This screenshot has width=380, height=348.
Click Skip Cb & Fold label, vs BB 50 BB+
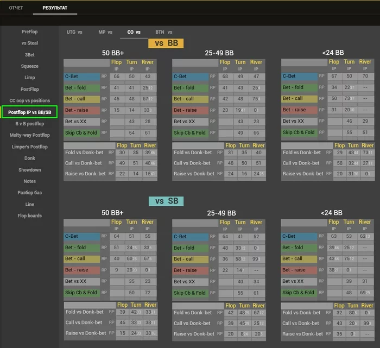(81, 133)
